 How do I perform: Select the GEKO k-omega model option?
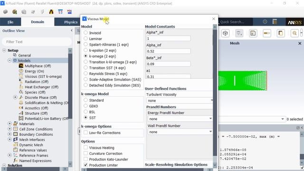point(85,106)
